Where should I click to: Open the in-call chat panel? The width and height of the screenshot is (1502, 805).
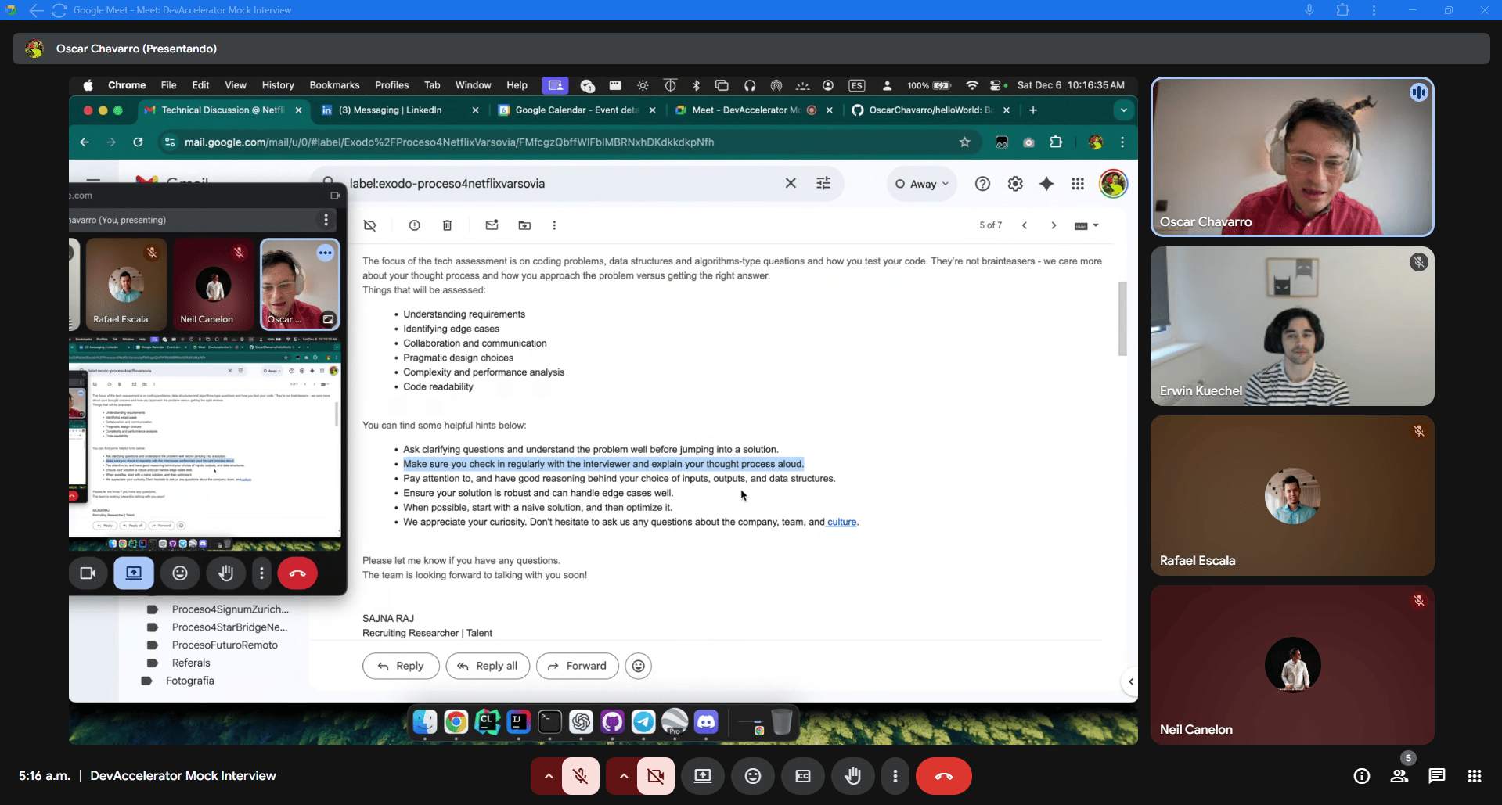[1436, 776]
